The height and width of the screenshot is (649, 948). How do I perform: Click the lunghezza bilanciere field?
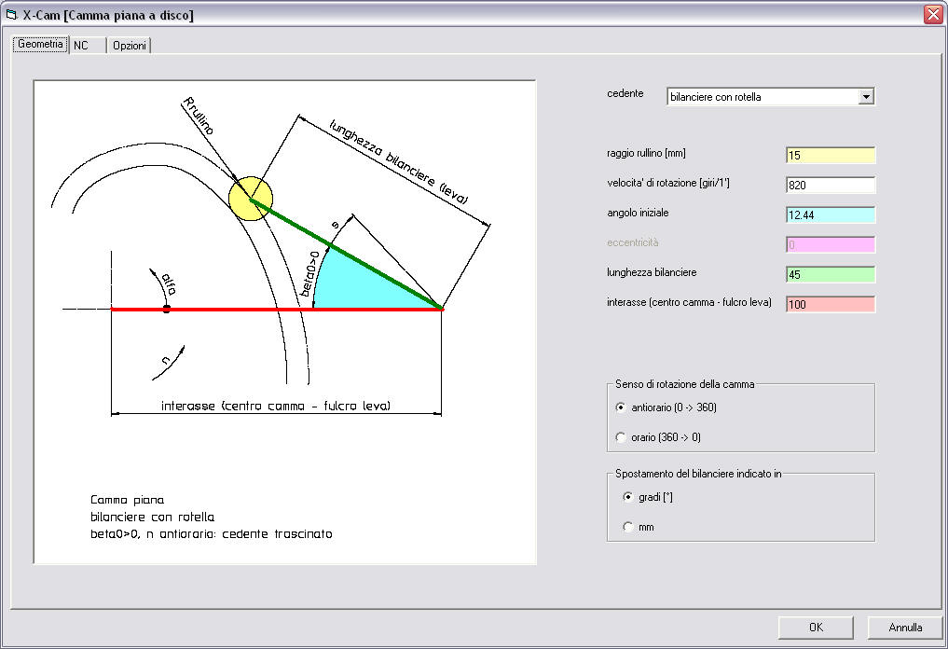(831, 274)
